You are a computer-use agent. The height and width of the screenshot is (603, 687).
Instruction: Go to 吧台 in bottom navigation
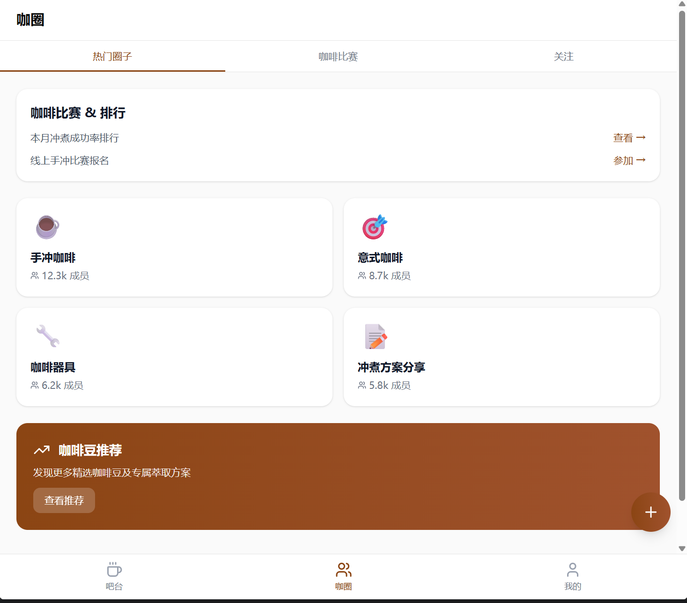(114, 577)
